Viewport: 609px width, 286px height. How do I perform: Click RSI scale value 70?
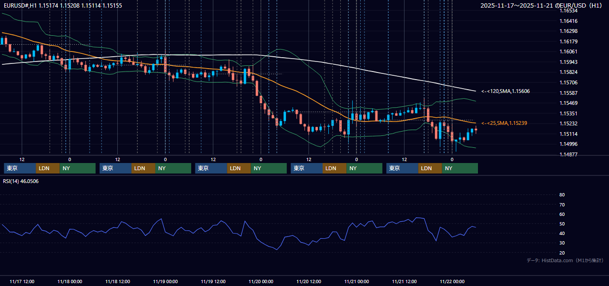click(562, 204)
